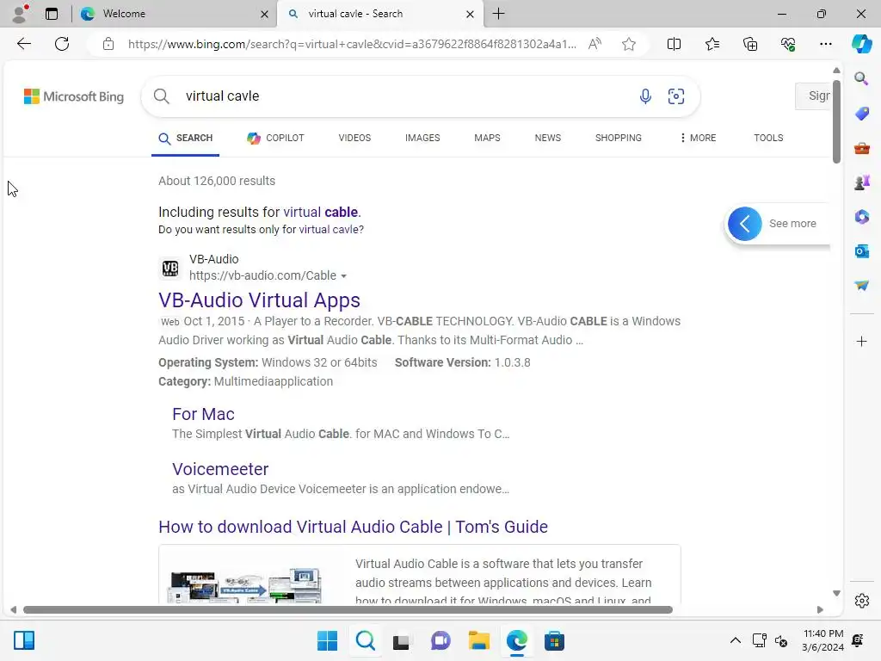
Task: Open Microsoft Store from taskbar
Action: point(554,640)
